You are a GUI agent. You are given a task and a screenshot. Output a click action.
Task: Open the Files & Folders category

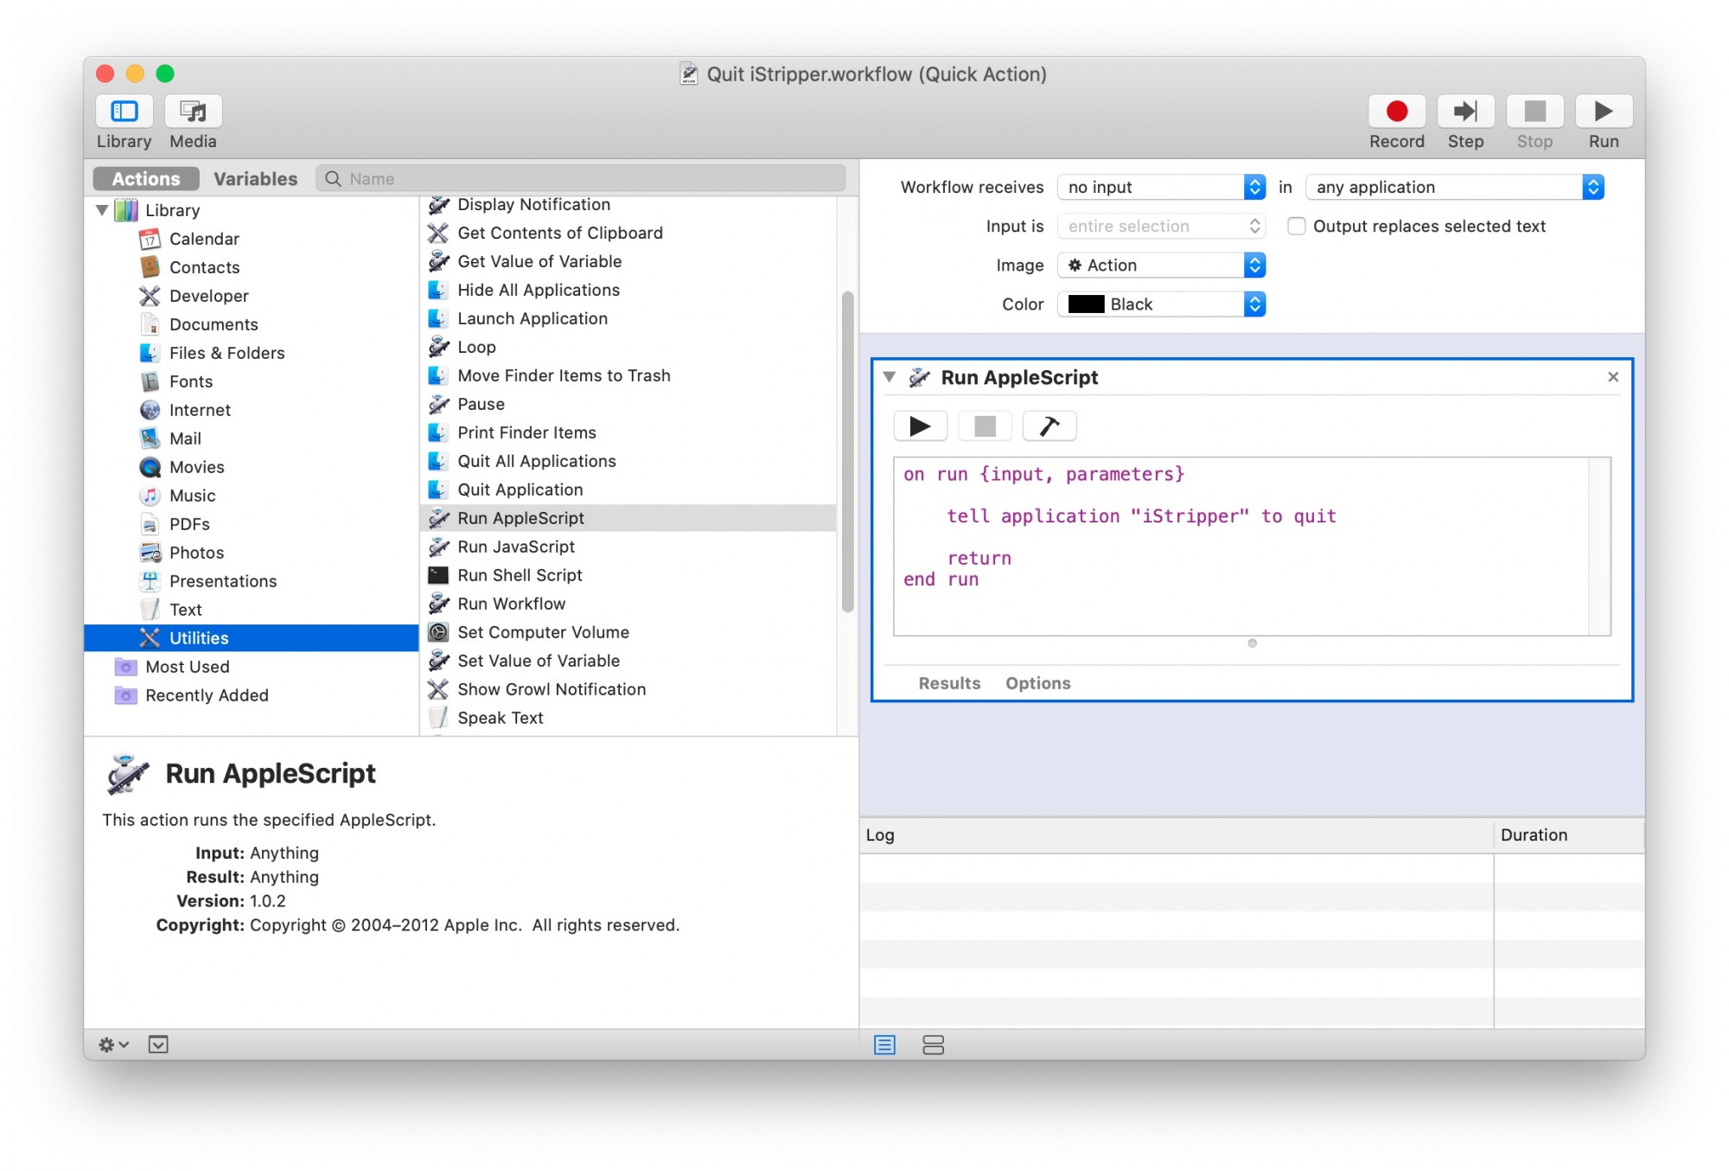(x=226, y=353)
